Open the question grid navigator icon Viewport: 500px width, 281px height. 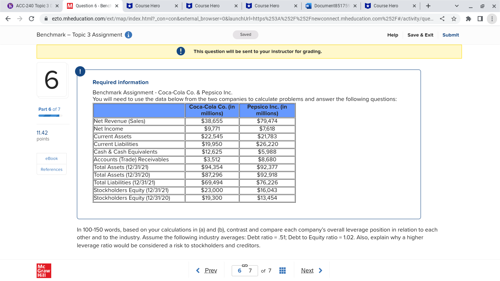[x=283, y=271]
